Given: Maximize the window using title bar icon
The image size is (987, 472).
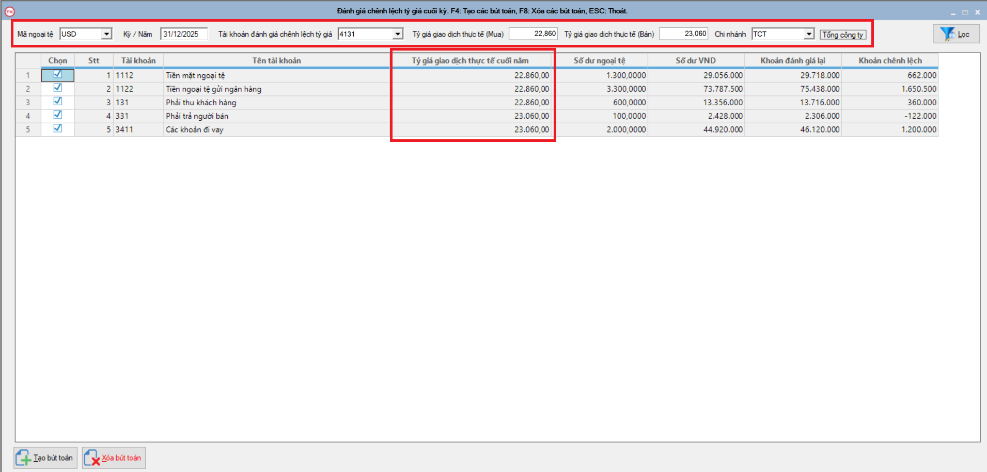Looking at the screenshot, I should point(965,12).
